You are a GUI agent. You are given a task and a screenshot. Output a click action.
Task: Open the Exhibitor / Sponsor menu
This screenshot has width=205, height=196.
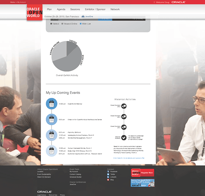pyautogui.click(x=95, y=9)
